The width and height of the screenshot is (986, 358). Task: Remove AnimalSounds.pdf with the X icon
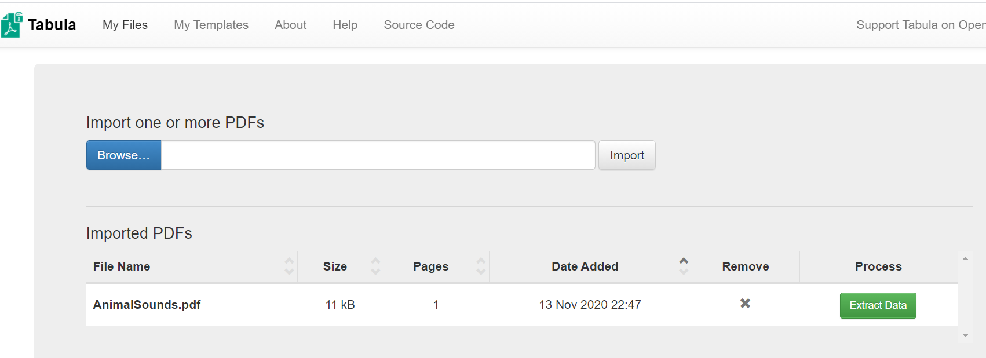pyautogui.click(x=746, y=304)
